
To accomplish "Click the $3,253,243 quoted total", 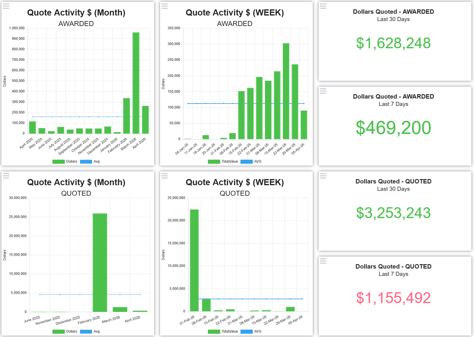I will click(393, 213).
